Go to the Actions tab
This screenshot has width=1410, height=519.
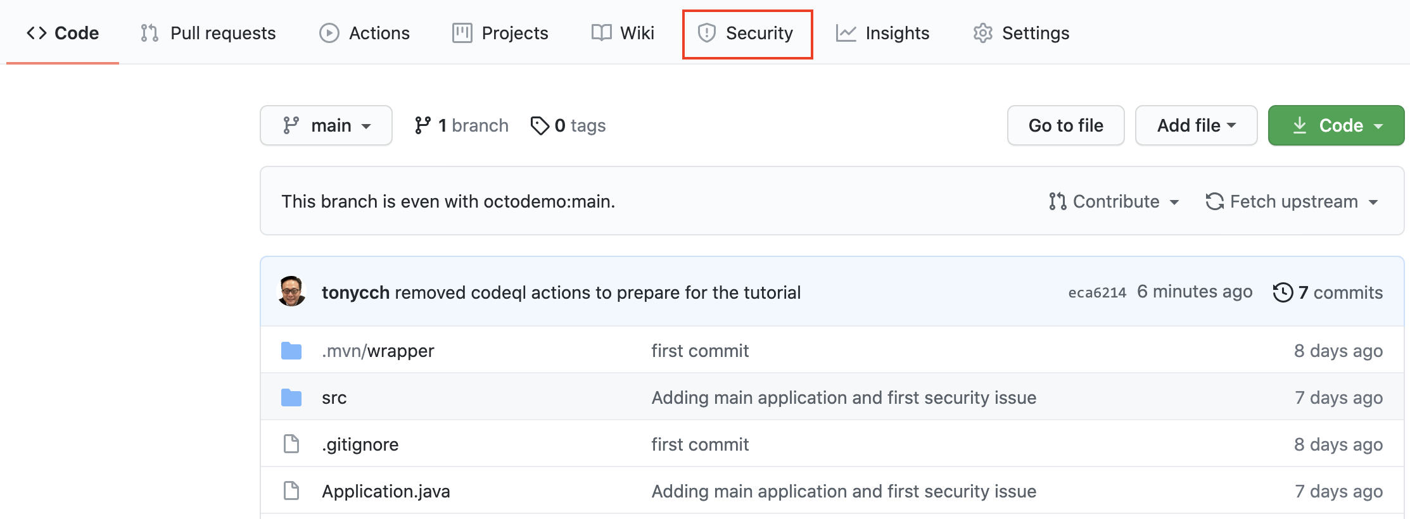coord(365,33)
